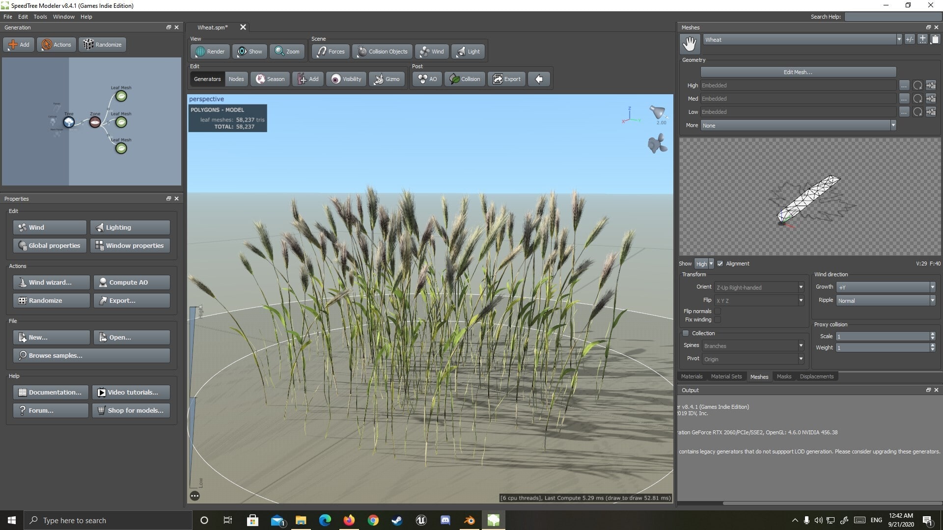943x530 pixels.
Task: Click the Zoom view button
Action: [287, 52]
